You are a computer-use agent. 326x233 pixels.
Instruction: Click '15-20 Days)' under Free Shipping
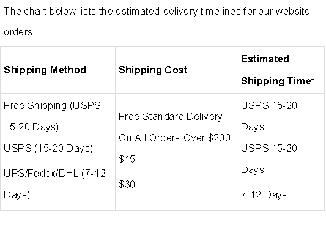click(x=31, y=127)
